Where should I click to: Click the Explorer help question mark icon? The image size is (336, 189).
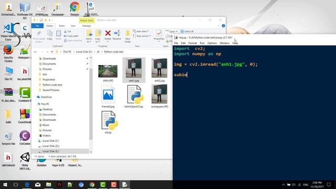point(223,26)
